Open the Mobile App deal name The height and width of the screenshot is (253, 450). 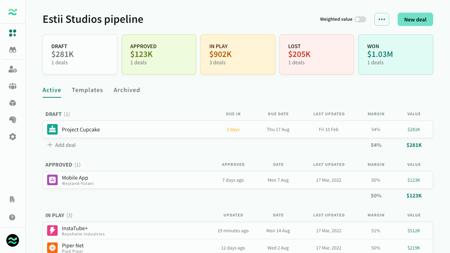(75, 178)
